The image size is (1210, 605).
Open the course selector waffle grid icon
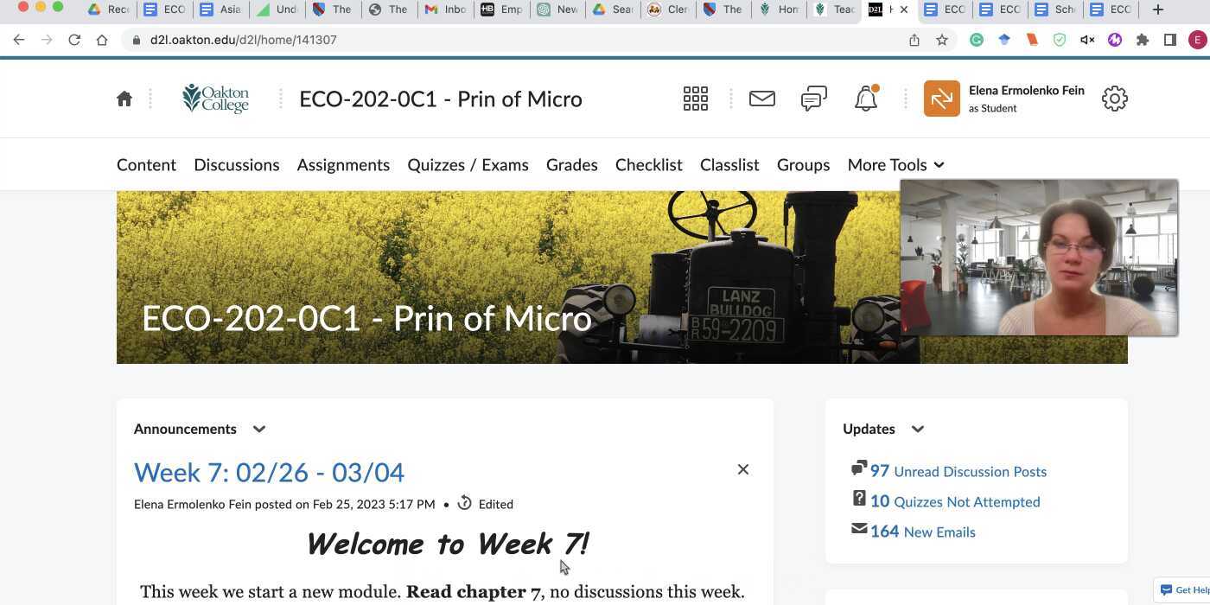click(695, 98)
